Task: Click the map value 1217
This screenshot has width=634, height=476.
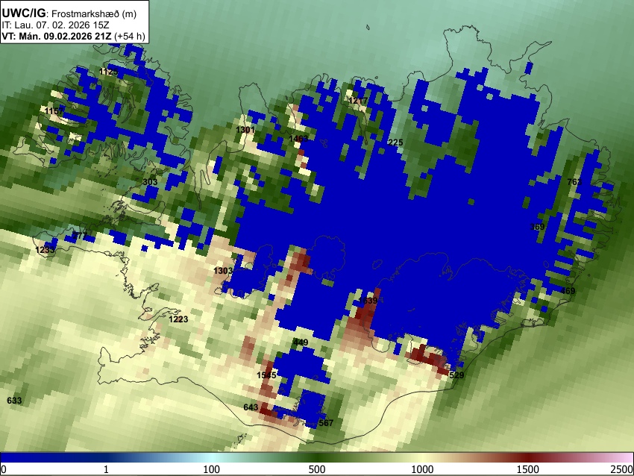Action: tap(358, 101)
